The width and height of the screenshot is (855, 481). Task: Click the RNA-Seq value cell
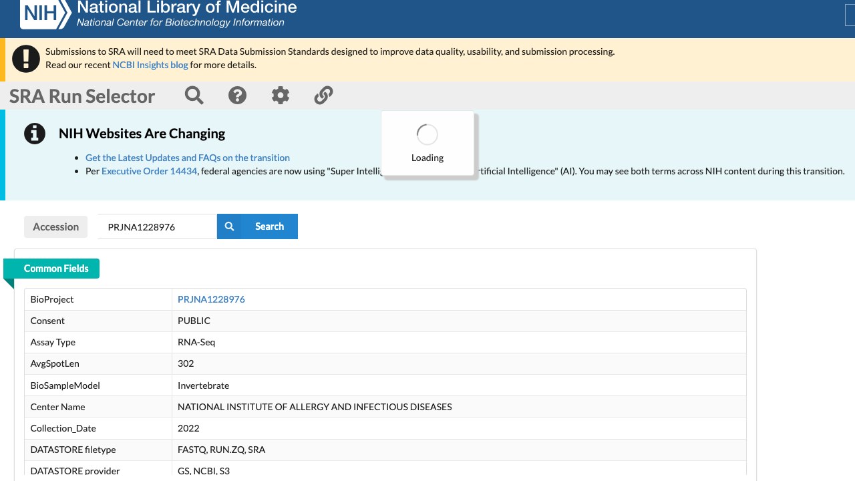click(x=459, y=342)
